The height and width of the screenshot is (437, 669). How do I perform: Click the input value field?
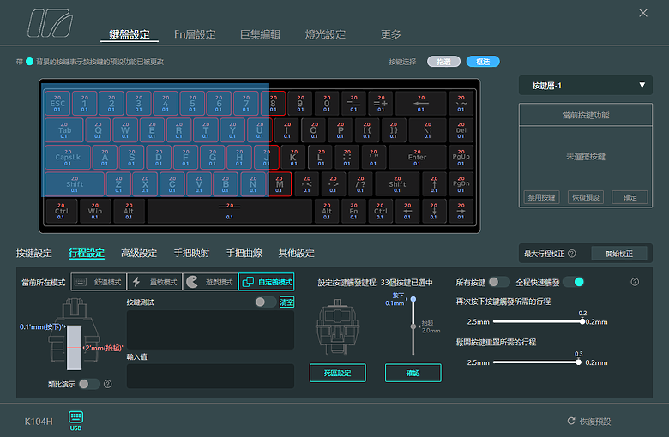tap(210, 376)
